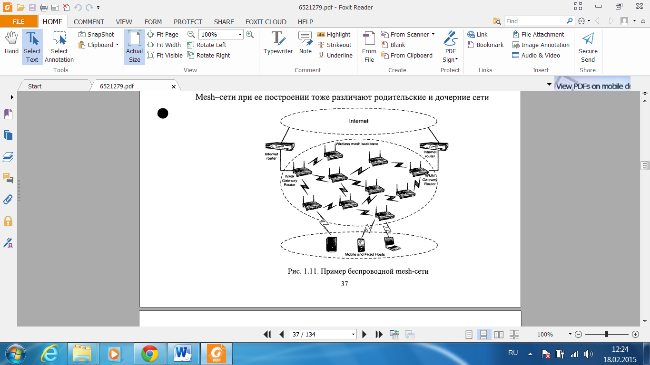Apply Fit Visible view
Screen dimensions: 650x365
pos(165,55)
